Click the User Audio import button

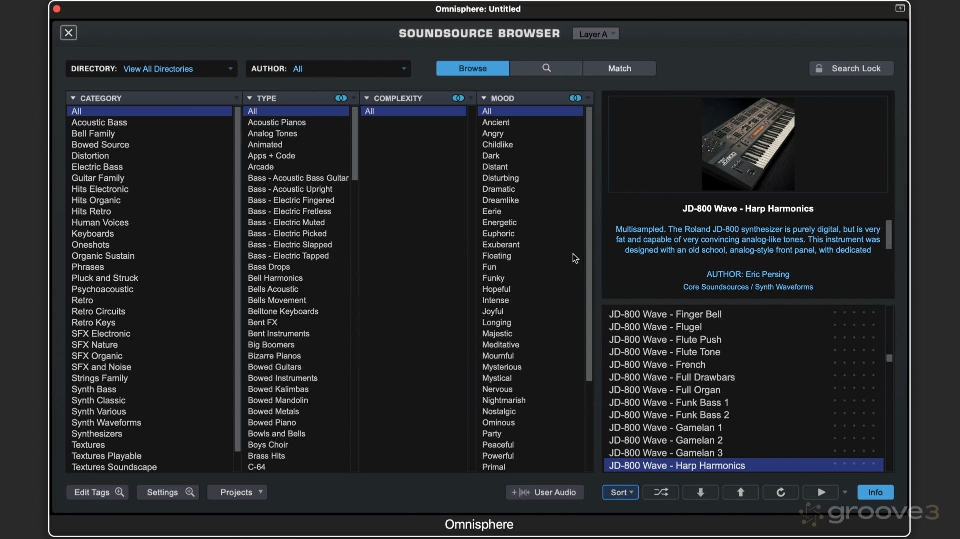[545, 492]
